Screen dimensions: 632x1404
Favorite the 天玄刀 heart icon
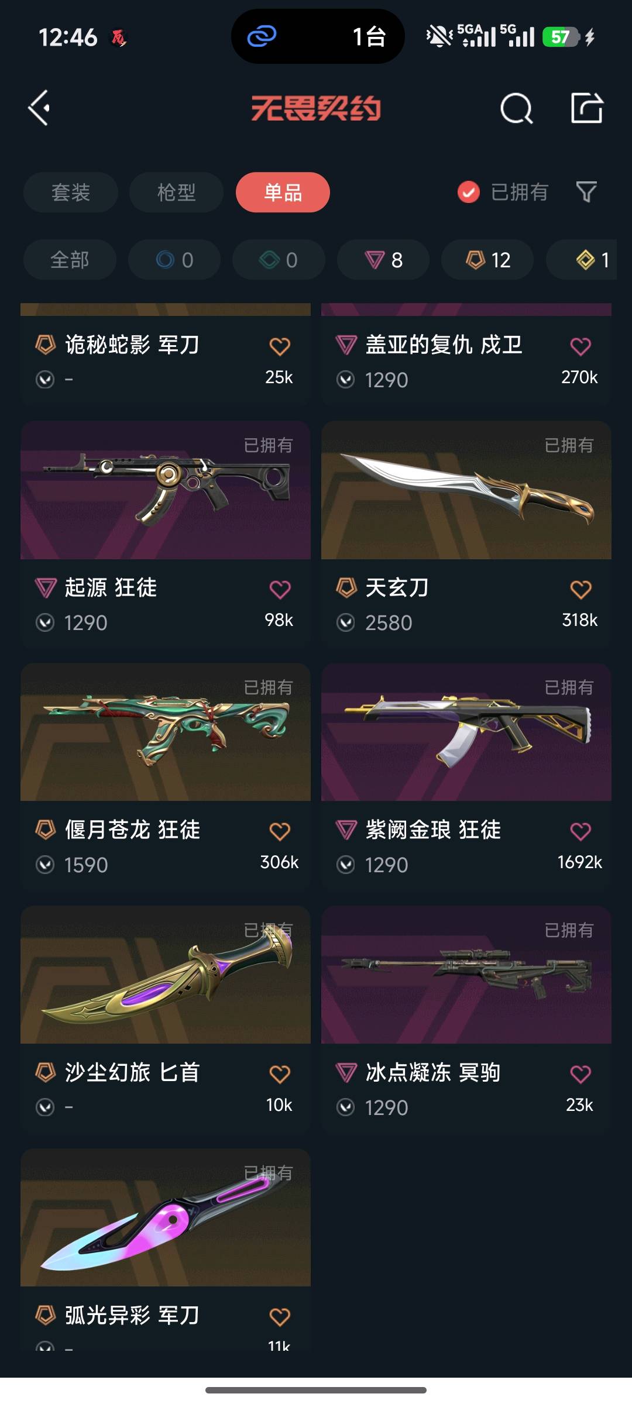581,589
